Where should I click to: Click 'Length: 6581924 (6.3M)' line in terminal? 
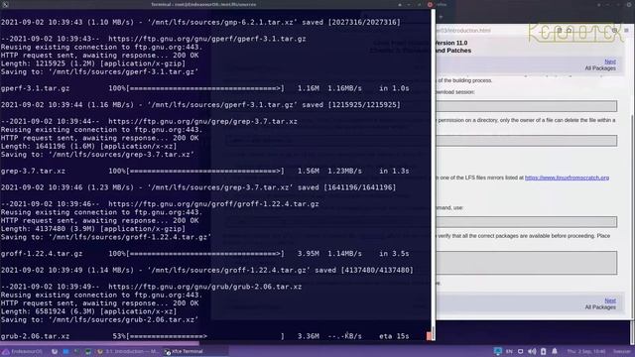coord(88,311)
